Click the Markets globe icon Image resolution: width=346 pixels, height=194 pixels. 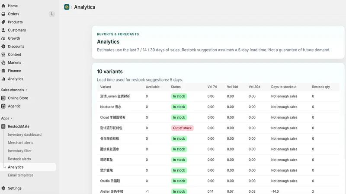[3, 63]
